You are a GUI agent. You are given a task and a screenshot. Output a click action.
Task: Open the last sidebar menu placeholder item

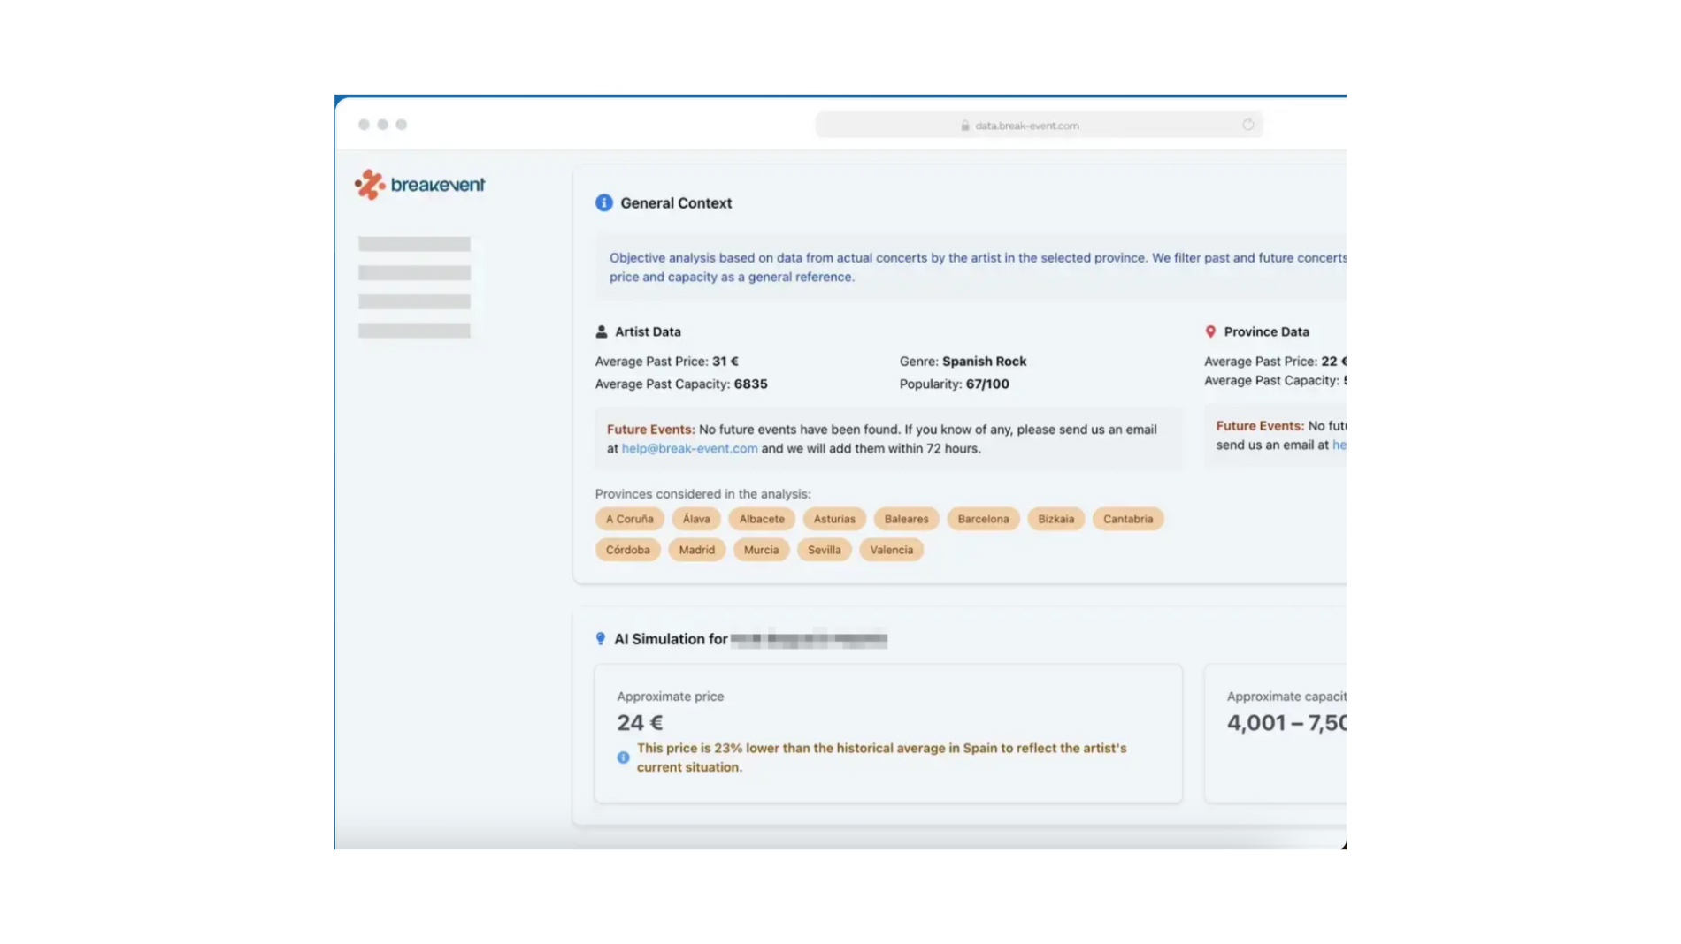414,331
